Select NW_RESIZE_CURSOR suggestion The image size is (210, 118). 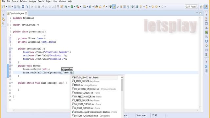tap(95, 97)
